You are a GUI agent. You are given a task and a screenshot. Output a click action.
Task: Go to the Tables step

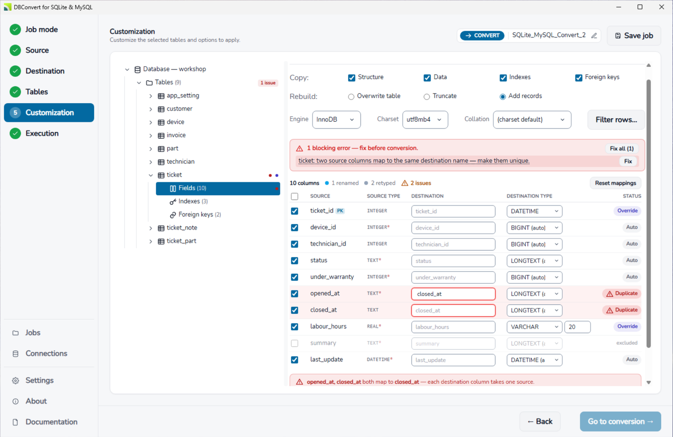click(x=36, y=92)
